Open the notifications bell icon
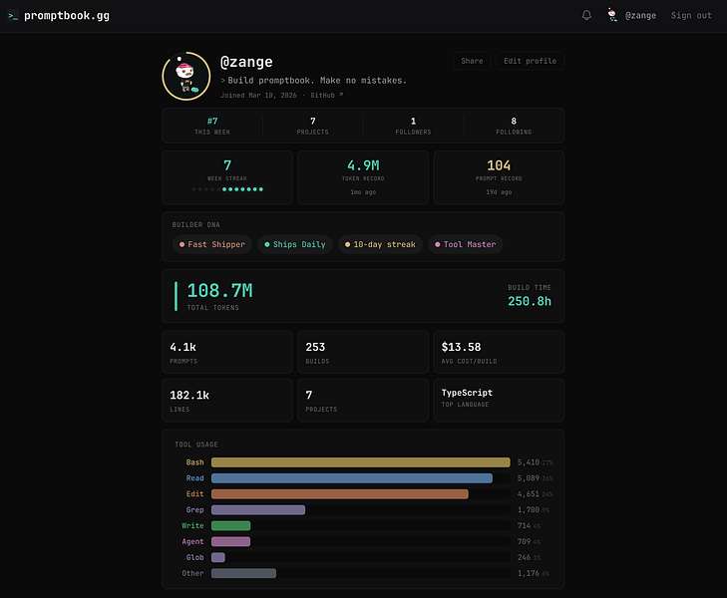This screenshot has height=598, width=727. 586,15
